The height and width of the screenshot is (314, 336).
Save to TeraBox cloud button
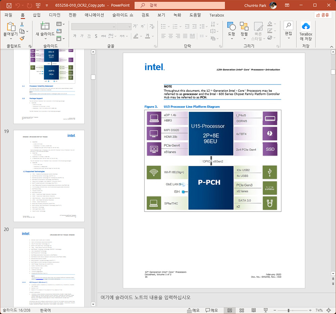point(306,31)
